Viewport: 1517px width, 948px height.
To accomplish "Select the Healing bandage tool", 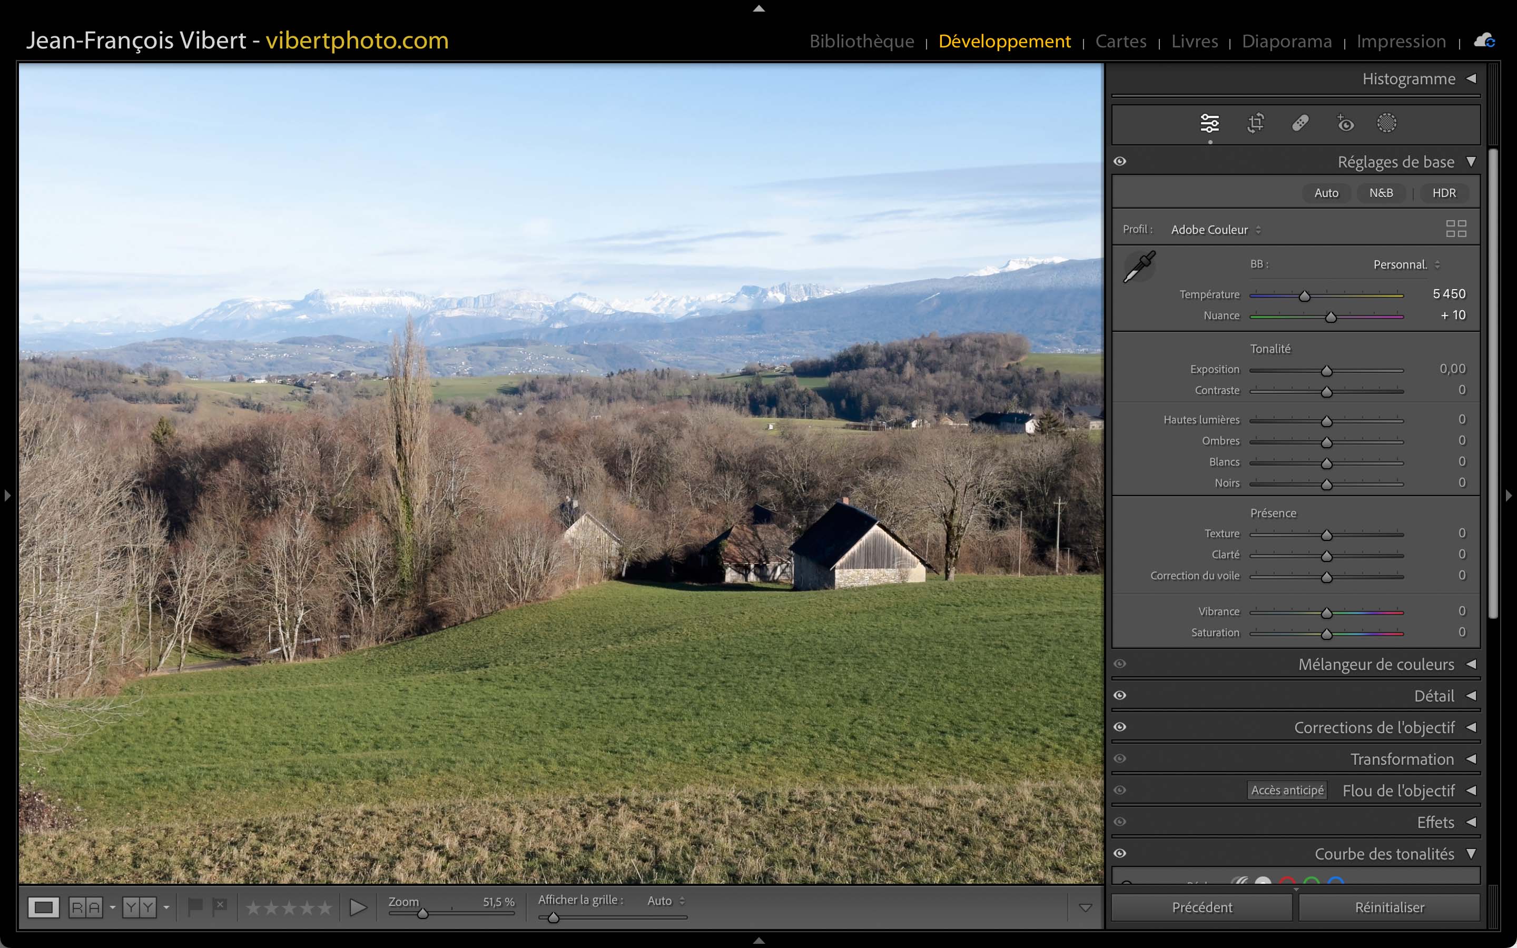I will (1300, 124).
